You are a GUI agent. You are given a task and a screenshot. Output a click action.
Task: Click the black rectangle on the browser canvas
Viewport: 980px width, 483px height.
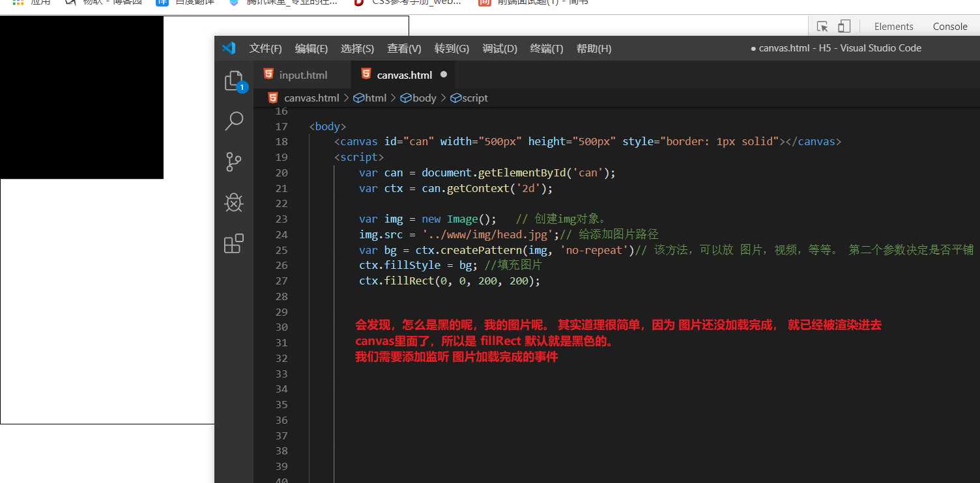point(81,97)
